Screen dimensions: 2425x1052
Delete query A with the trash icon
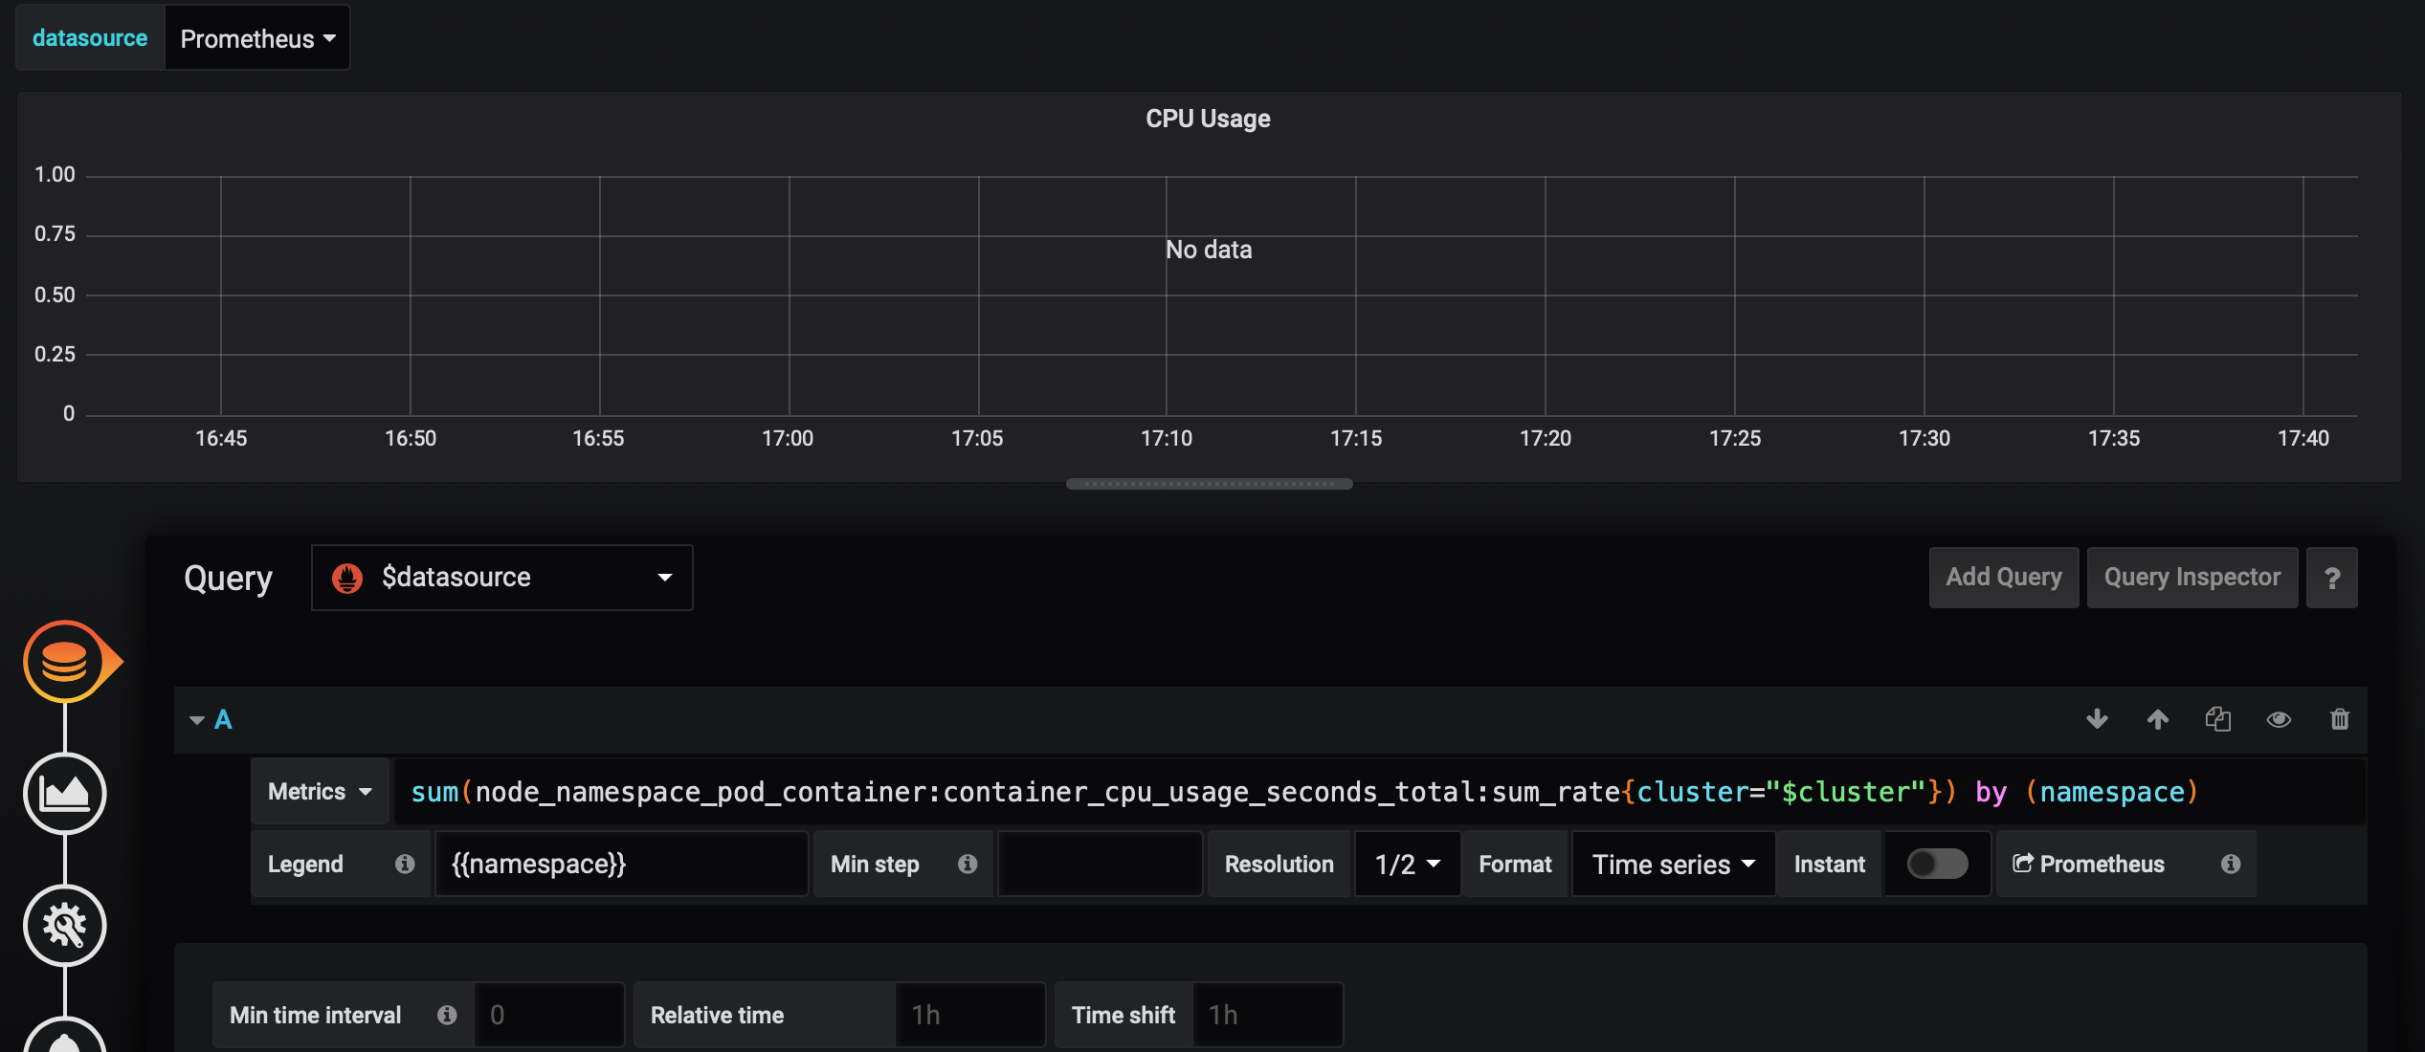[2340, 719]
